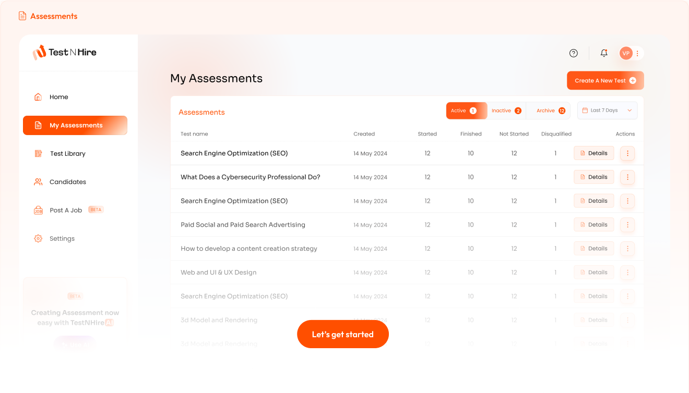This screenshot has width=689, height=393.
Task: Open actions menu for the first SEO row
Action: (627, 153)
